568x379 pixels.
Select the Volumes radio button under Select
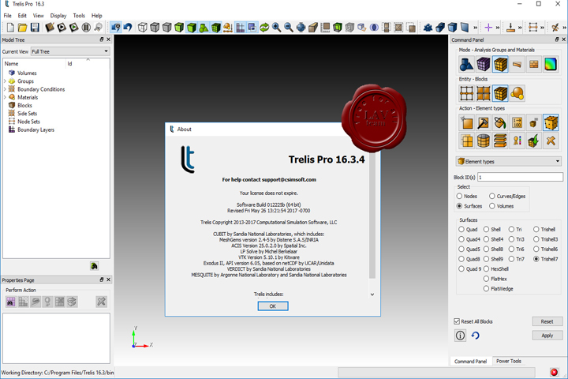click(x=492, y=206)
